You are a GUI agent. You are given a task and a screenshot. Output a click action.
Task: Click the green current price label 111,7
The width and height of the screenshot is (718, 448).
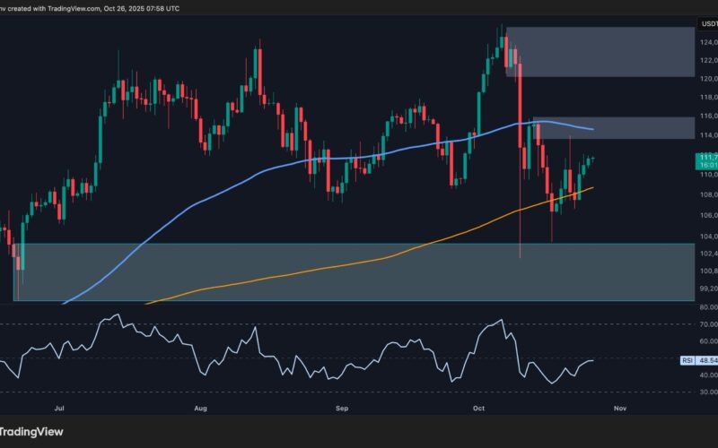coord(706,161)
